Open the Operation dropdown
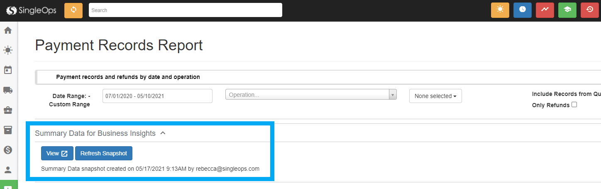 311,95
